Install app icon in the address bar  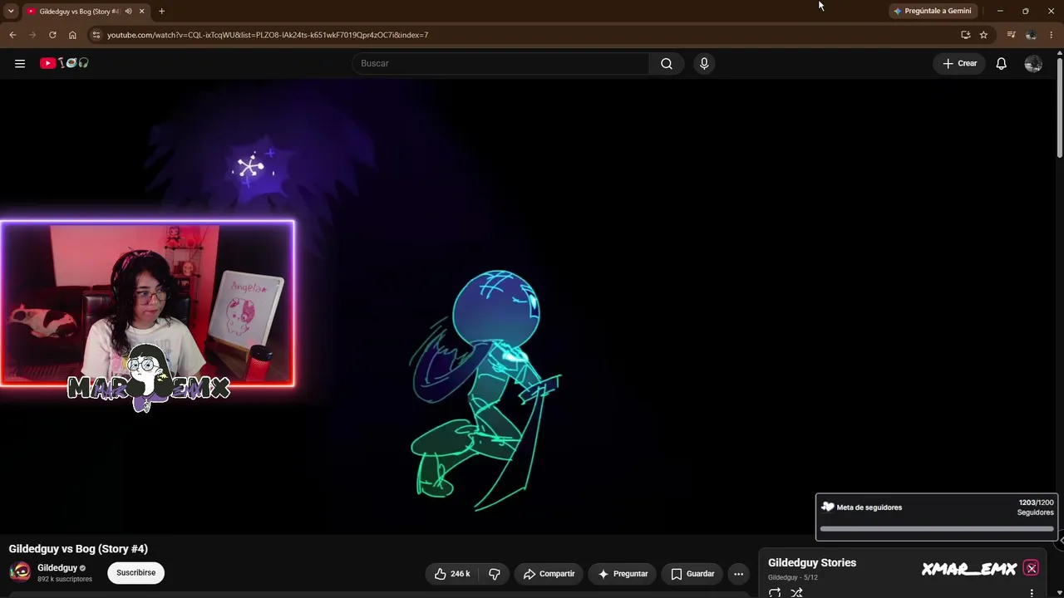click(x=965, y=35)
